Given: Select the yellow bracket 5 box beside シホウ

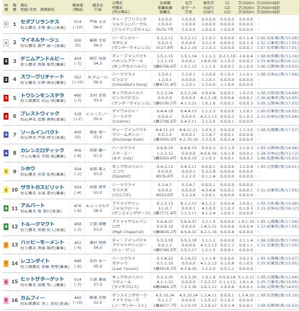Looking at the screenshot, I should (x=6, y=172).
